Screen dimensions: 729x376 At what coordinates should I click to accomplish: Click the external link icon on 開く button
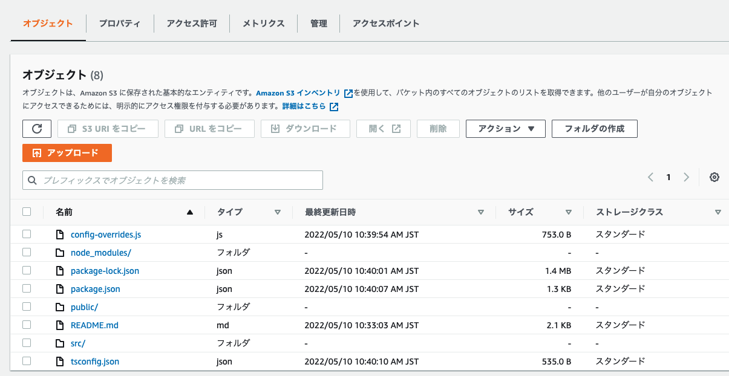click(397, 128)
